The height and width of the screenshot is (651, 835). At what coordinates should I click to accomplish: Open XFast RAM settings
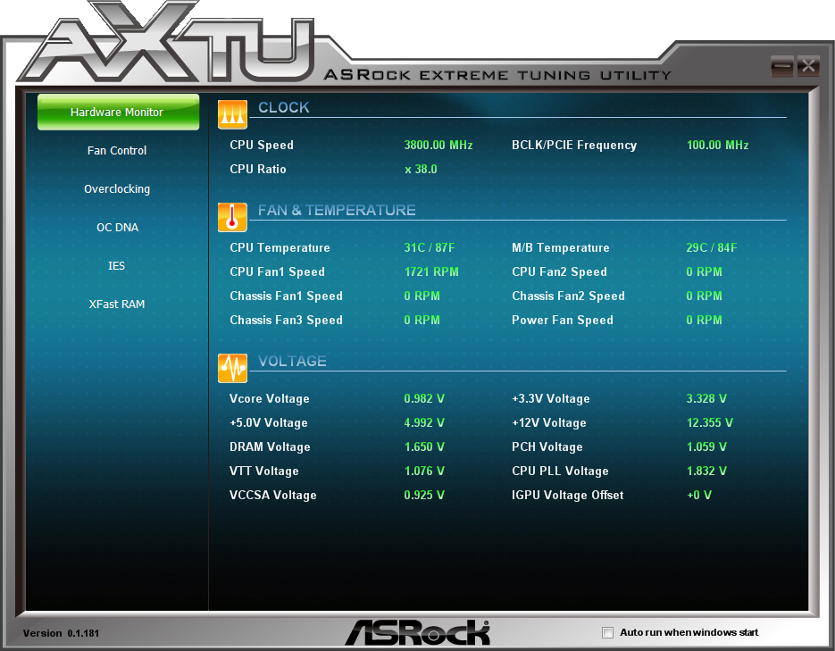coord(117,304)
